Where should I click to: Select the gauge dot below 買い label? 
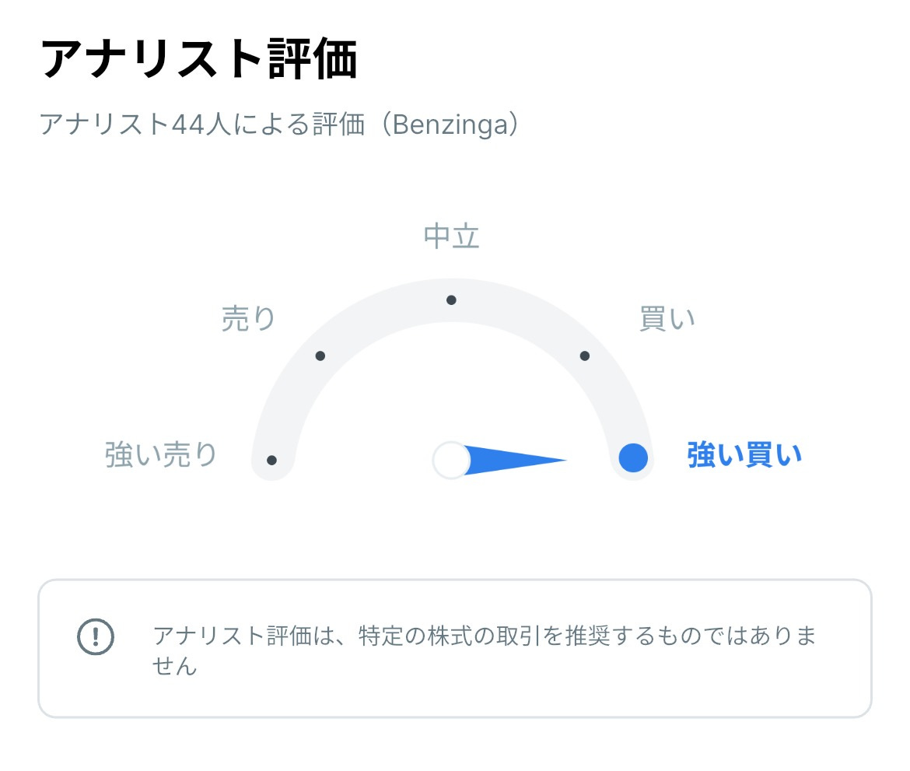click(x=585, y=356)
